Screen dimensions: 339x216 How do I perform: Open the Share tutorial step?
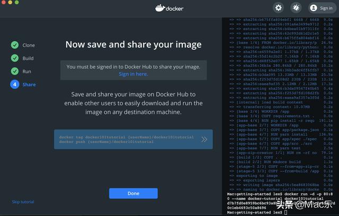coord(29,85)
